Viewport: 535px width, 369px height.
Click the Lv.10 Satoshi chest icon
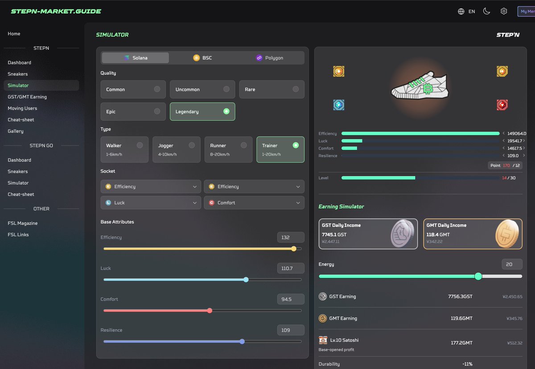coord(323,340)
